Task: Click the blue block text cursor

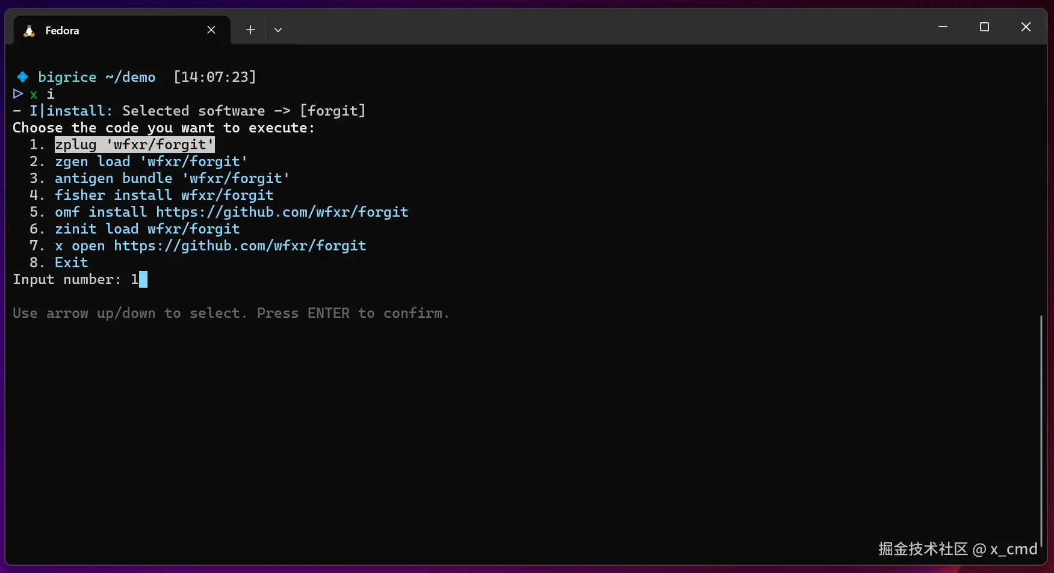Action: [143, 279]
